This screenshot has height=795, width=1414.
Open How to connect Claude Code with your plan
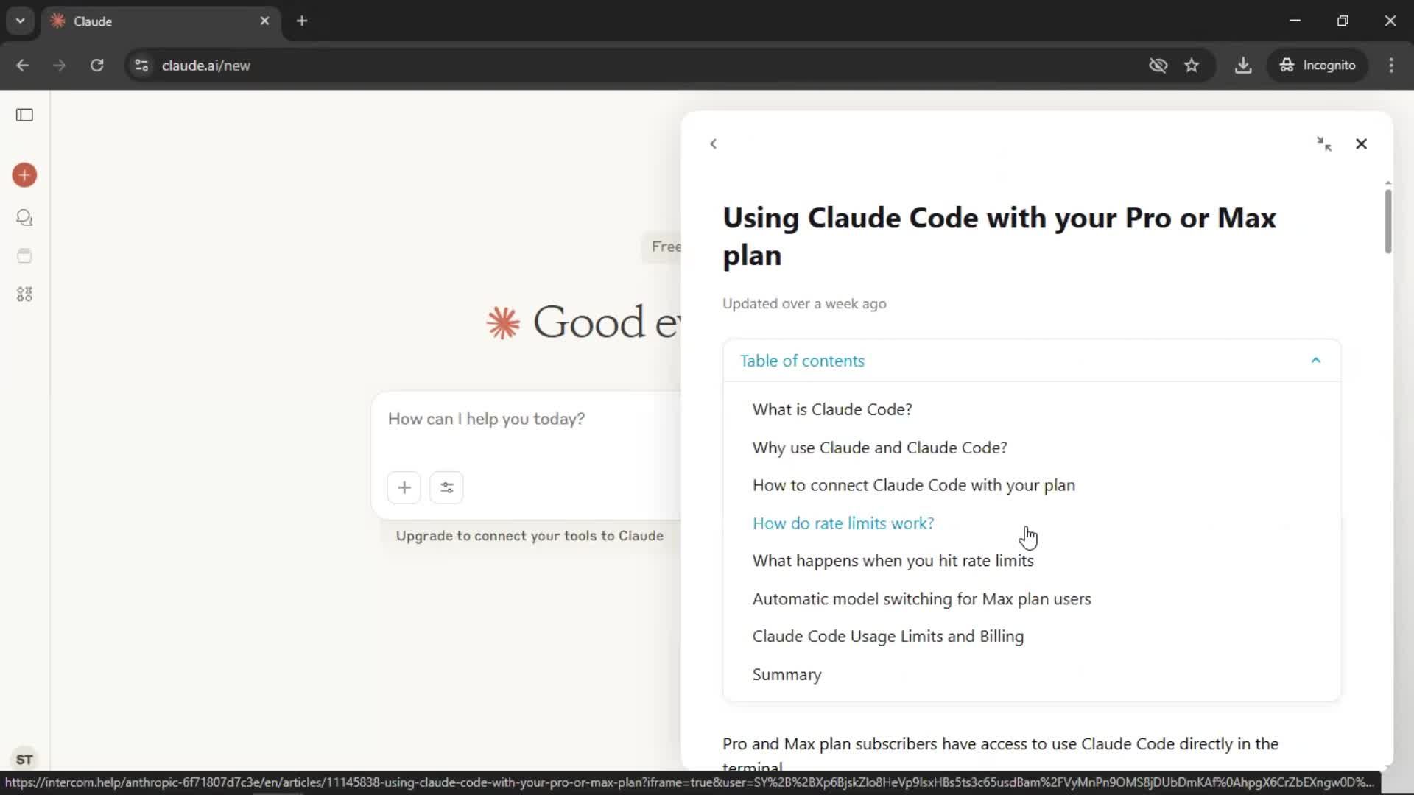click(913, 485)
